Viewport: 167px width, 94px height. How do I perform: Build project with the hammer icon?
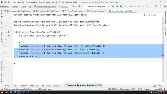click(x=79, y=7)
